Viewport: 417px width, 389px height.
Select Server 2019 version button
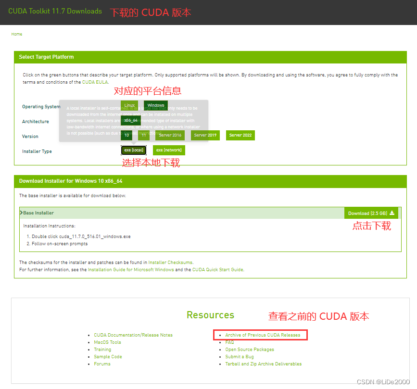click(205, 135)
